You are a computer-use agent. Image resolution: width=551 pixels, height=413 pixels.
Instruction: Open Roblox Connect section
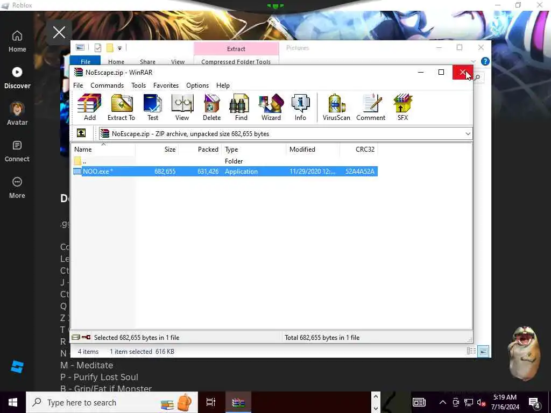17,151
